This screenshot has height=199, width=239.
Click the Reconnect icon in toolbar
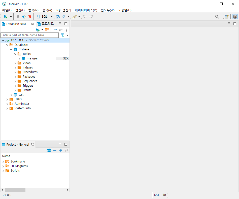(24, 17)
